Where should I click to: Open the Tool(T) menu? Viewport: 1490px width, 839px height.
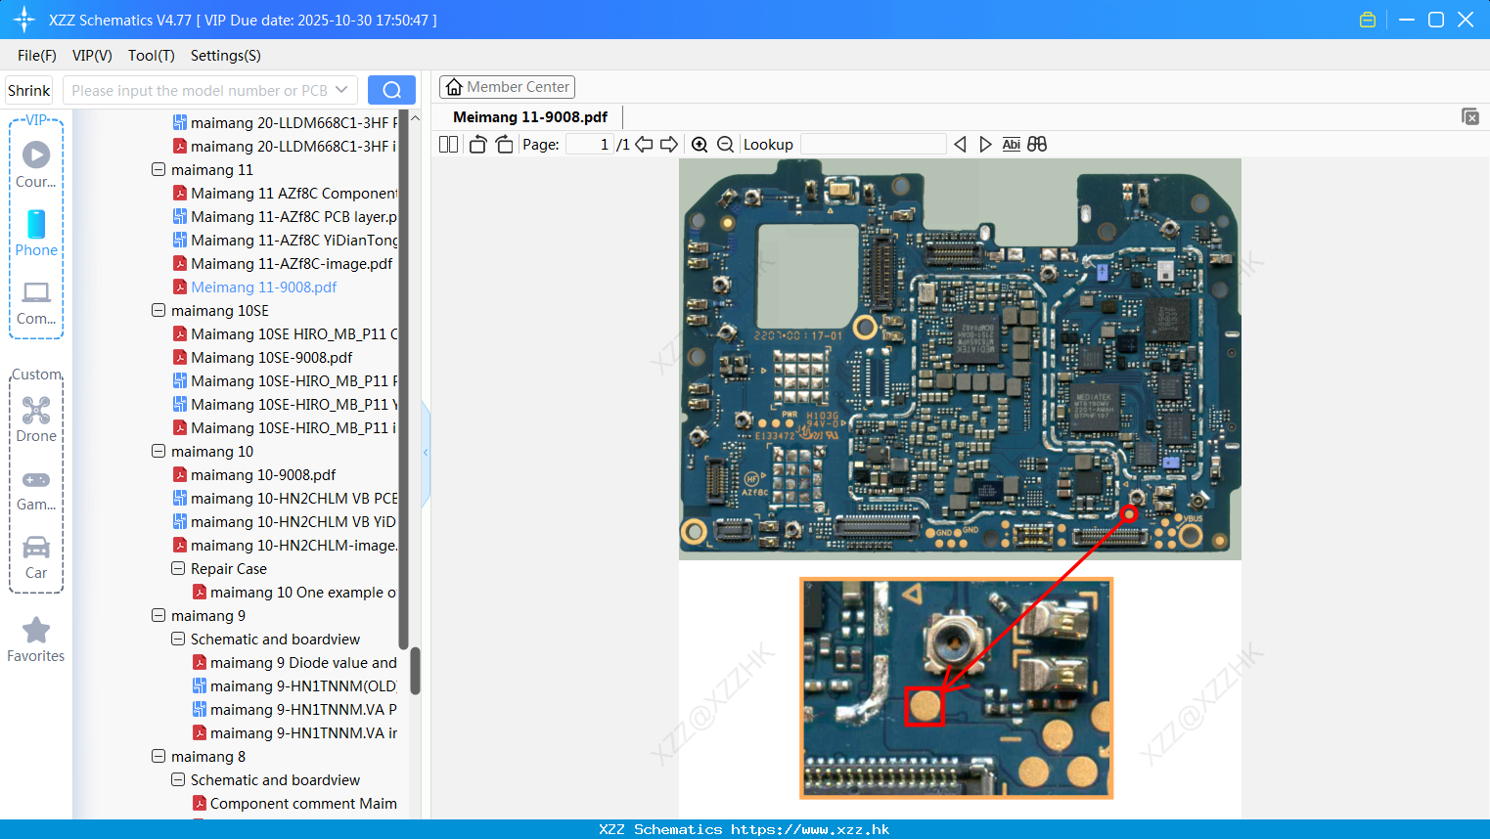tap(152, 56)
